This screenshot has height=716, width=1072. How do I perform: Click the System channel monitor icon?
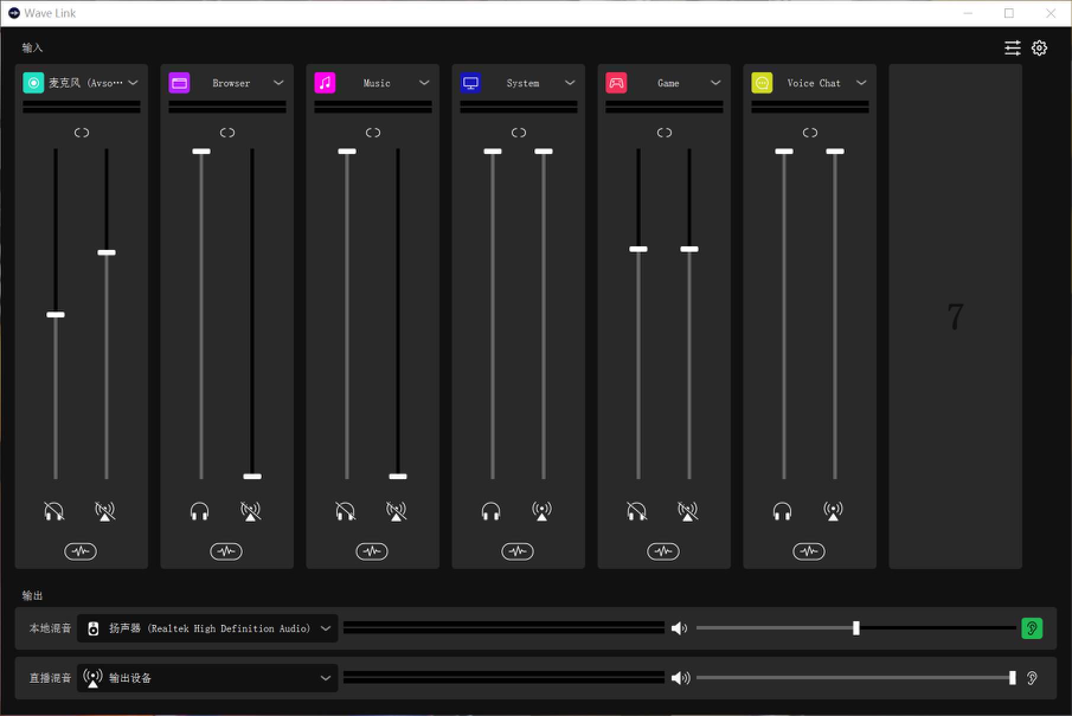[x=470, y=83]
